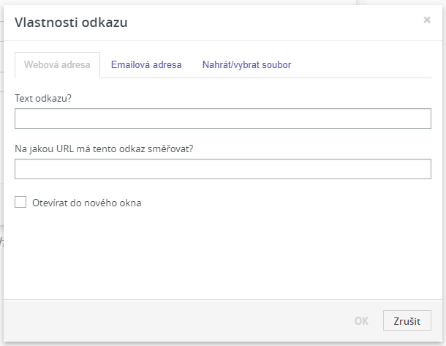The height and width of the screenshot is (346, 446).
Task: Switch to the Emailová adresa tab
Action: click(146, 65)
